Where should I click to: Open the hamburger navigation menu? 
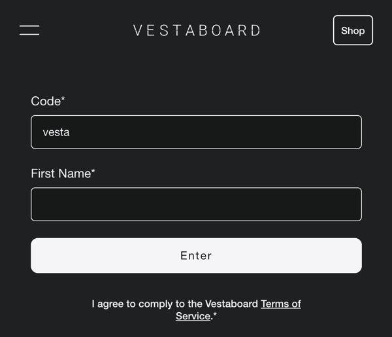pos(29,30)
